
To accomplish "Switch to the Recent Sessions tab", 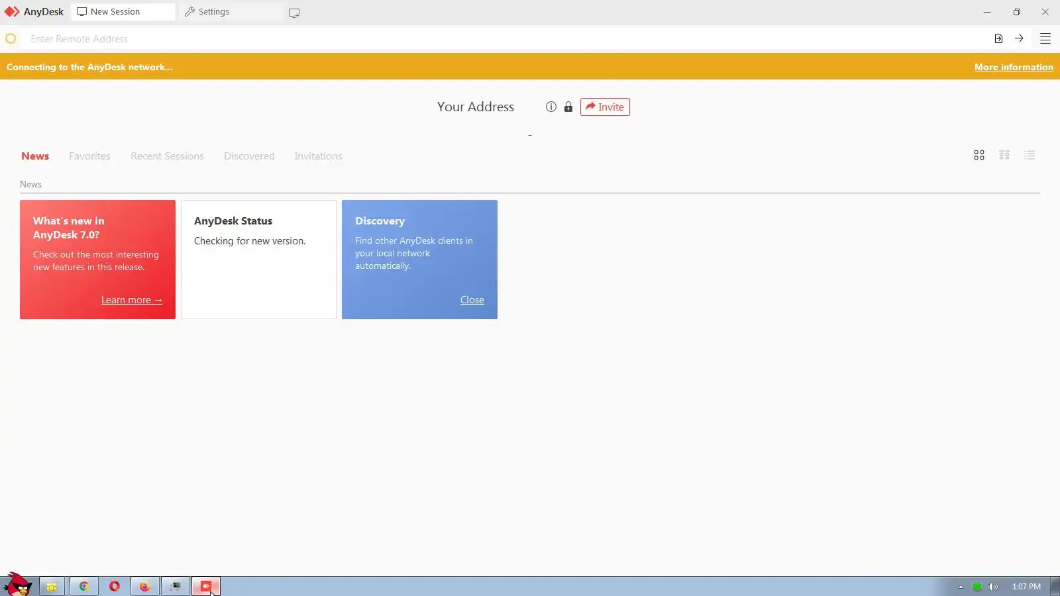I will click(167, 156).
